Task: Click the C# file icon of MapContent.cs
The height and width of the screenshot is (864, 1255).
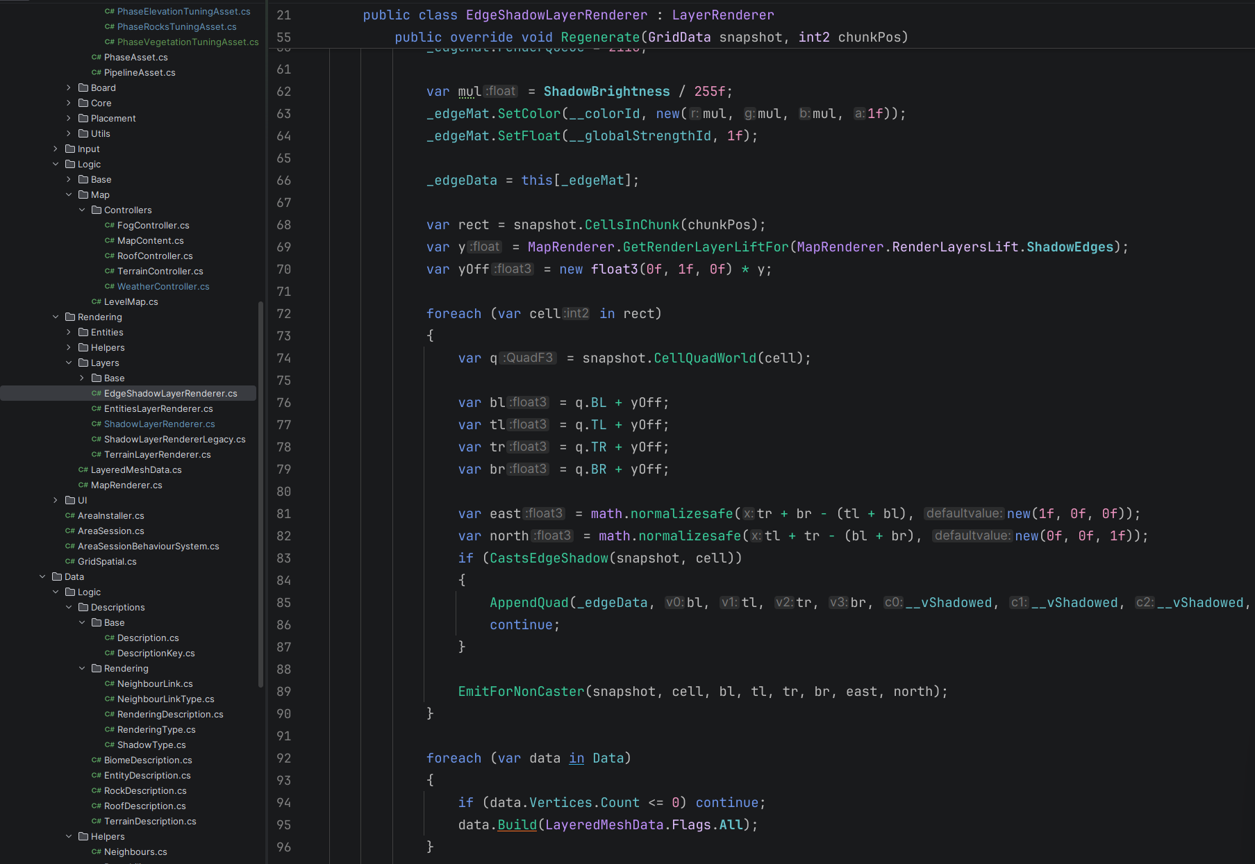Action: pyautogui.click(x=110, y=241)
